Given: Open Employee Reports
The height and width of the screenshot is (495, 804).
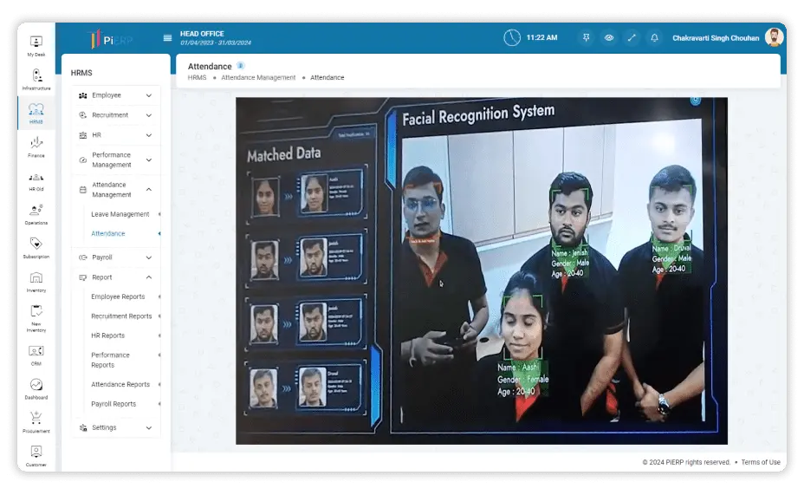Looking at the screenshot, I should (x=118, y=297).
